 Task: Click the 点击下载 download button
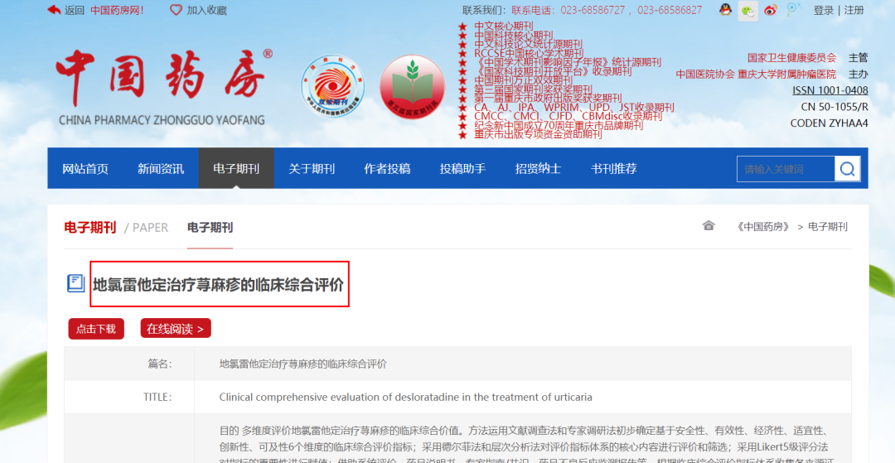click(96, 329)
